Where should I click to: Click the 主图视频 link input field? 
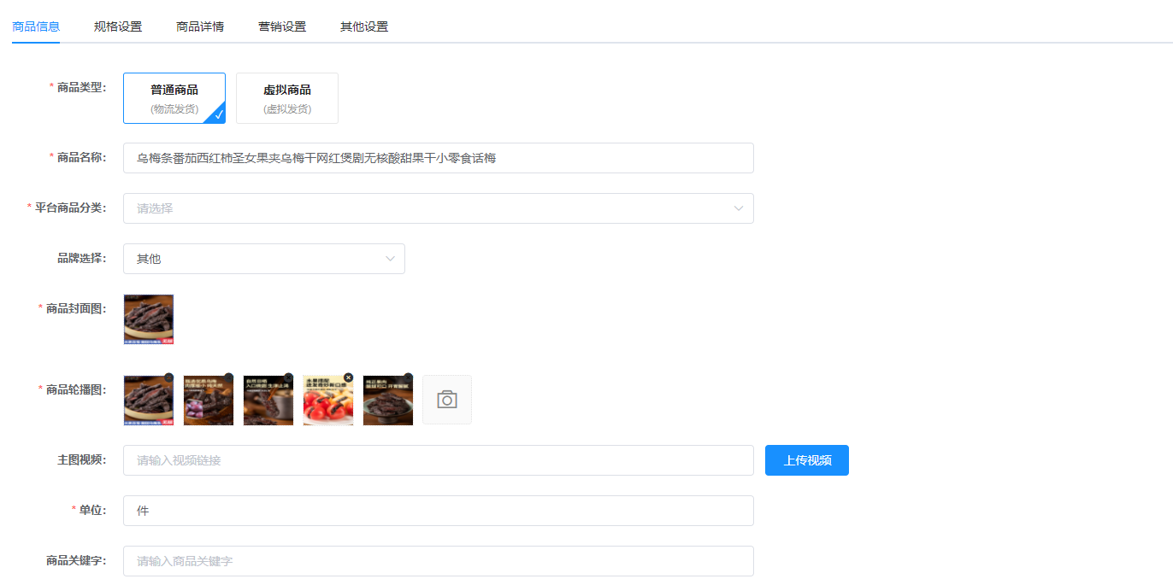pos(439,460)
